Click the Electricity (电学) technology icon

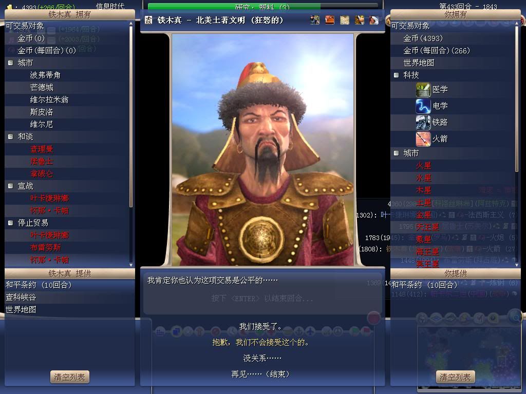click(x=423, y=106)
